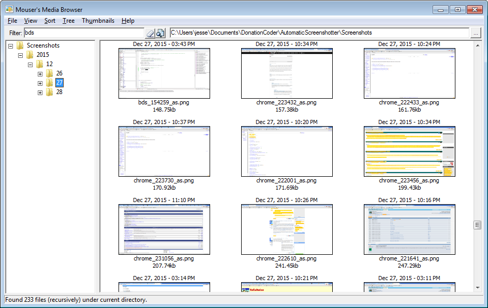488x308 pixels.
Task: Select folder 26 in the tree
Action: [59, 73]
